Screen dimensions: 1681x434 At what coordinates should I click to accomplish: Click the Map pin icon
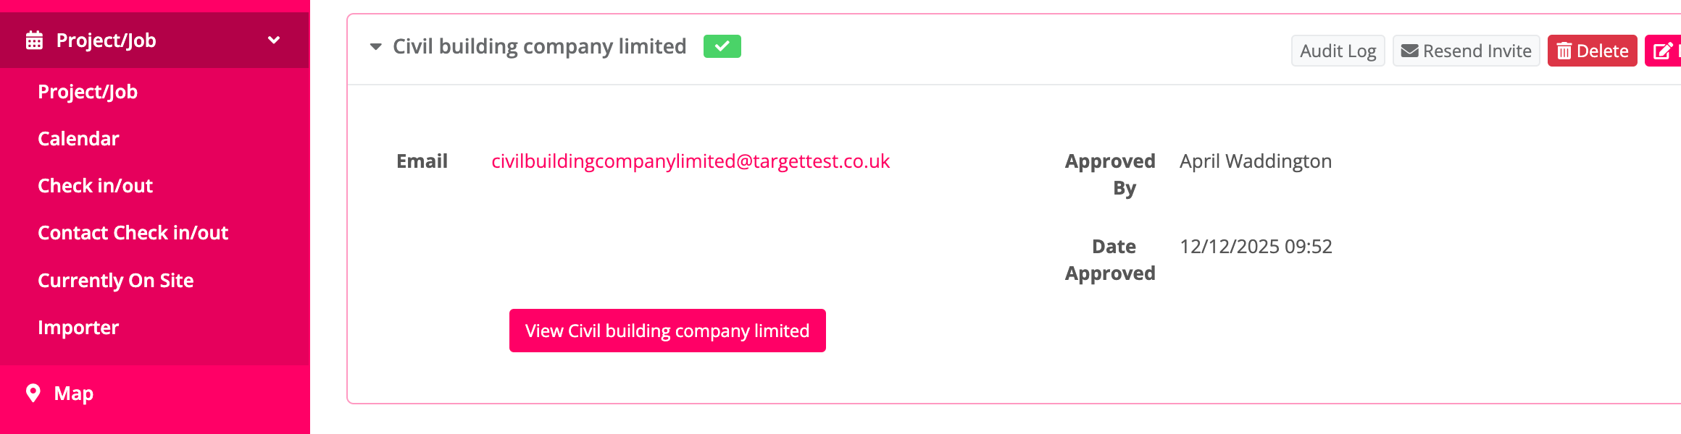pyautogui.click(x=33, y=393)
